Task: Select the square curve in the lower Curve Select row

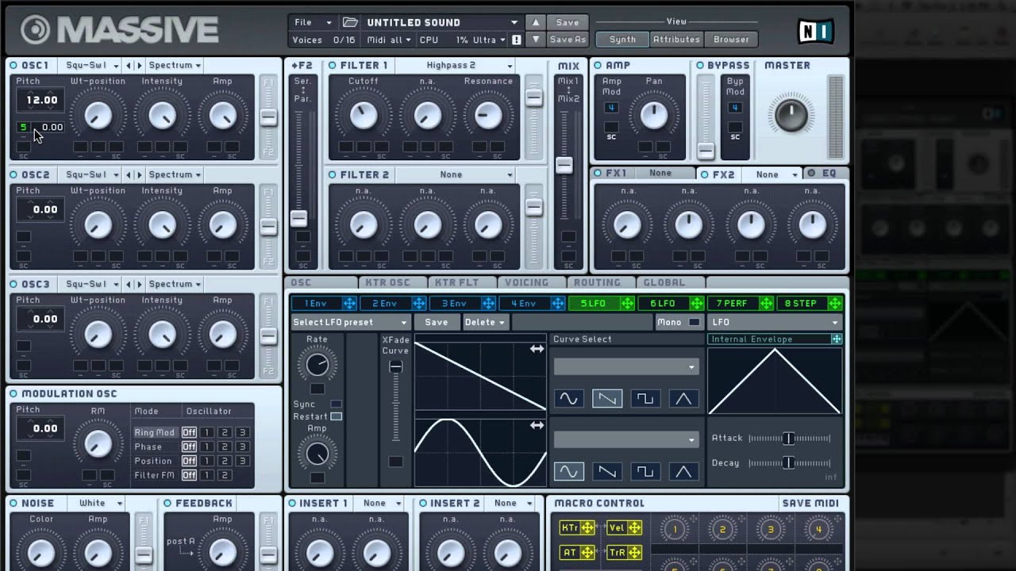Action: tap(645, 472)
